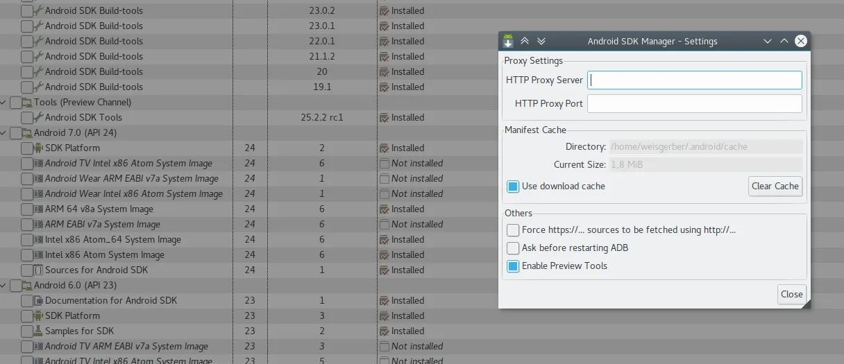Click the Android robot icon of API 24 SDK Platform

(x=39, y=148)
